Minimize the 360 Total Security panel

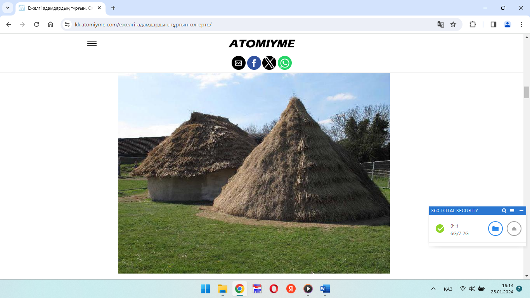click(x=521, y=211)
